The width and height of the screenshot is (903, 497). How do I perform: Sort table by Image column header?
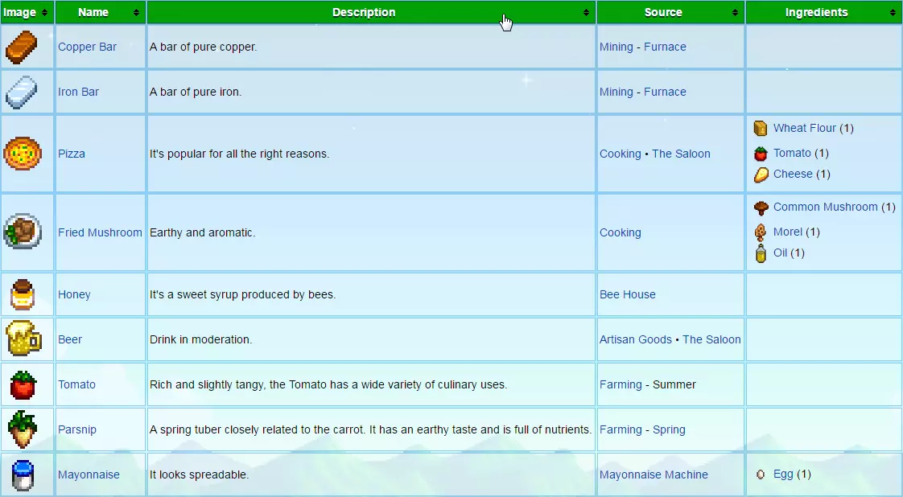(27, 12)
